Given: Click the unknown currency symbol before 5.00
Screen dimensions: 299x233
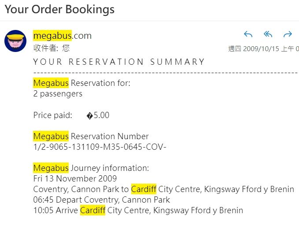Looking at the screenshot, I should click(x=90, y=115).
